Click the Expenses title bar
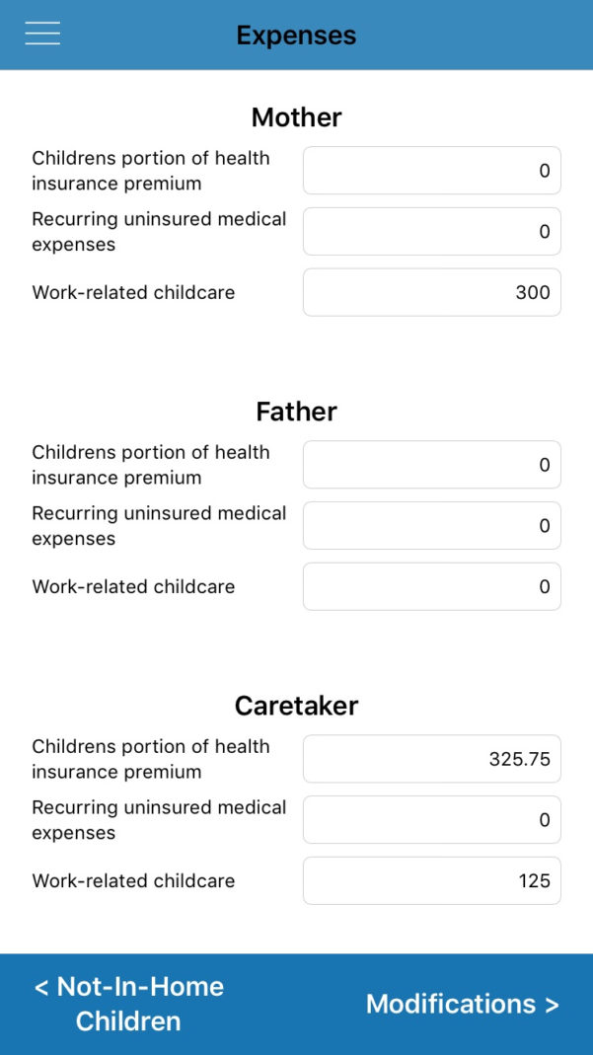The image size is (593, 1055). point(296,35)
